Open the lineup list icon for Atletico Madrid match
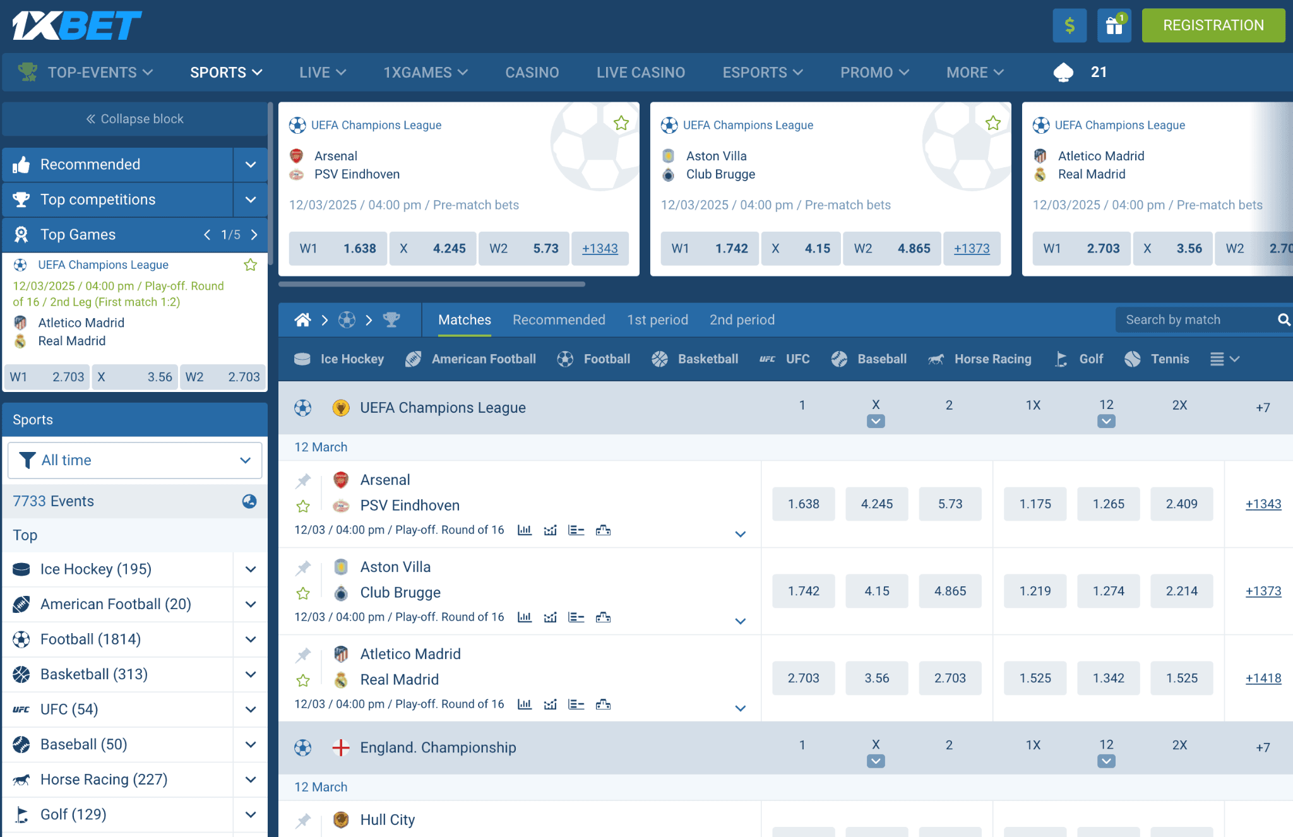Image resolution: width=1293 pixels, height=837 pixels. 576,704
